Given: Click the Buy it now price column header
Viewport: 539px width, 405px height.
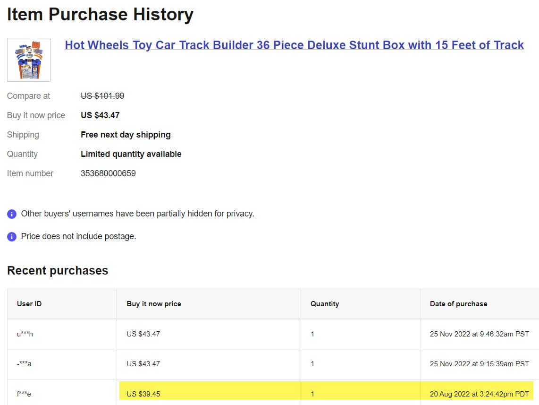Looking at the screenshot, I should click(154, 304).
